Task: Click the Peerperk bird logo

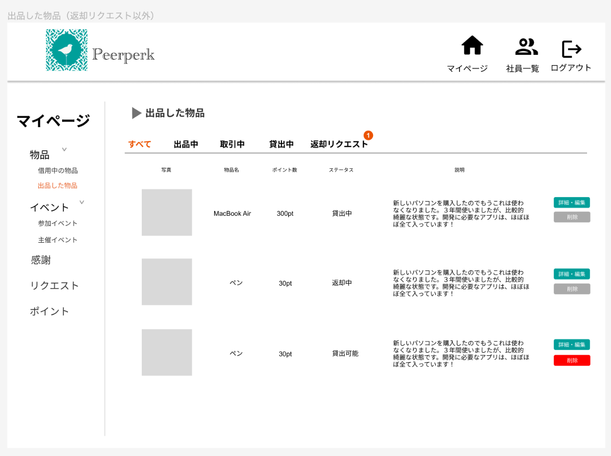Action: point(67,50)
